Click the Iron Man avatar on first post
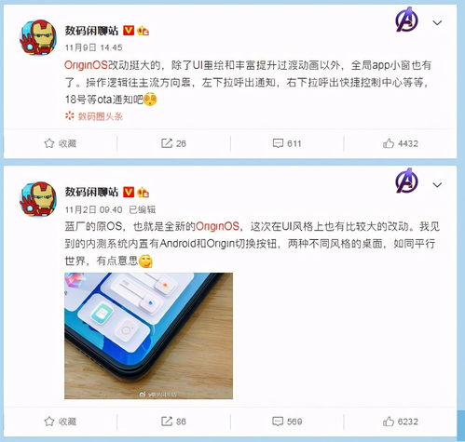This screenshot has width=465, height=442. [38, 37]
